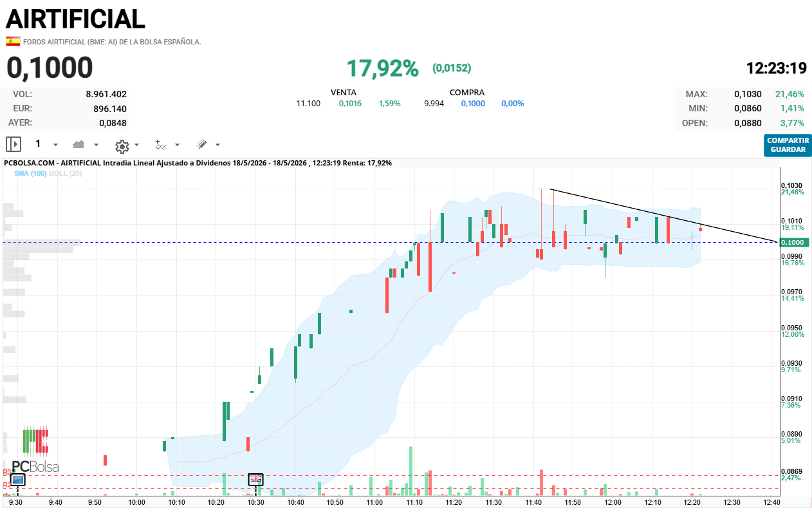Click the OPEN value 0,0880

pyautogui.click(x=748, y=123)
